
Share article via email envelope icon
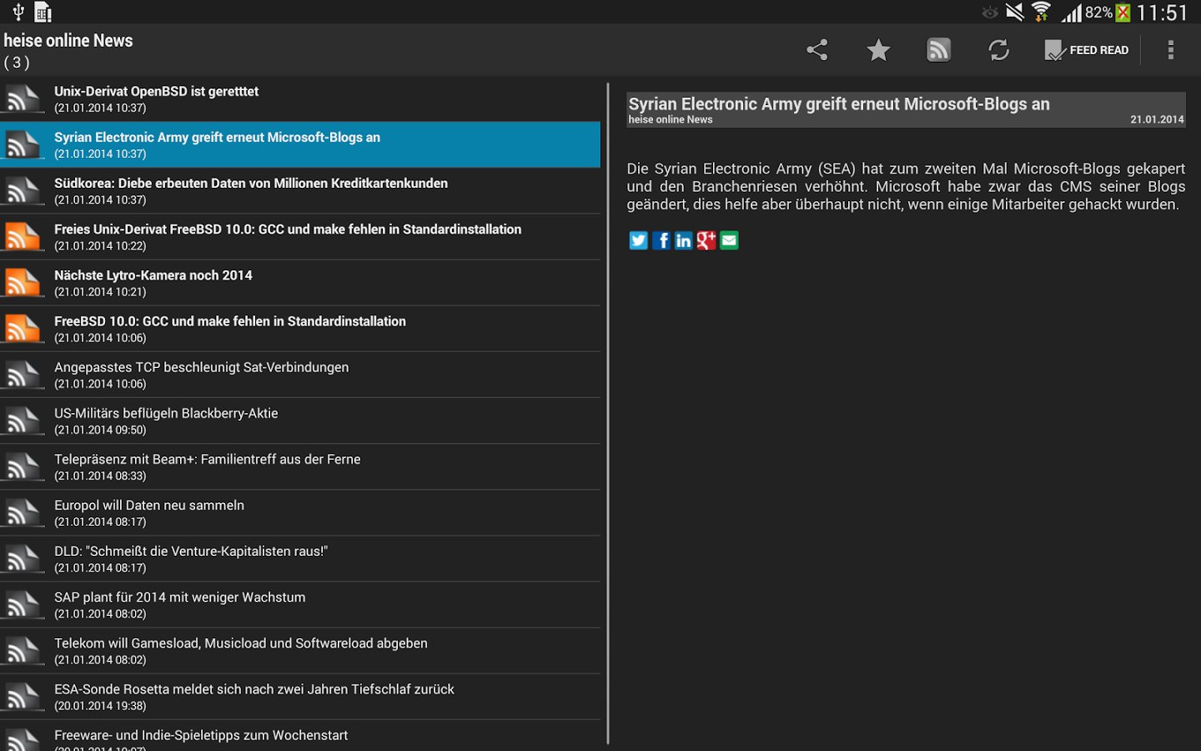tap(729, 240)
